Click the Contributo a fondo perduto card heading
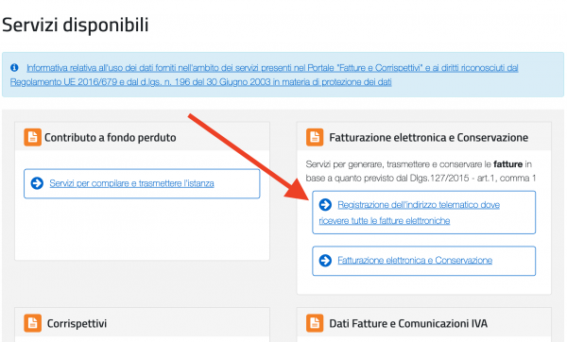This screenshot has height=342, width=567. click(110, 138)
